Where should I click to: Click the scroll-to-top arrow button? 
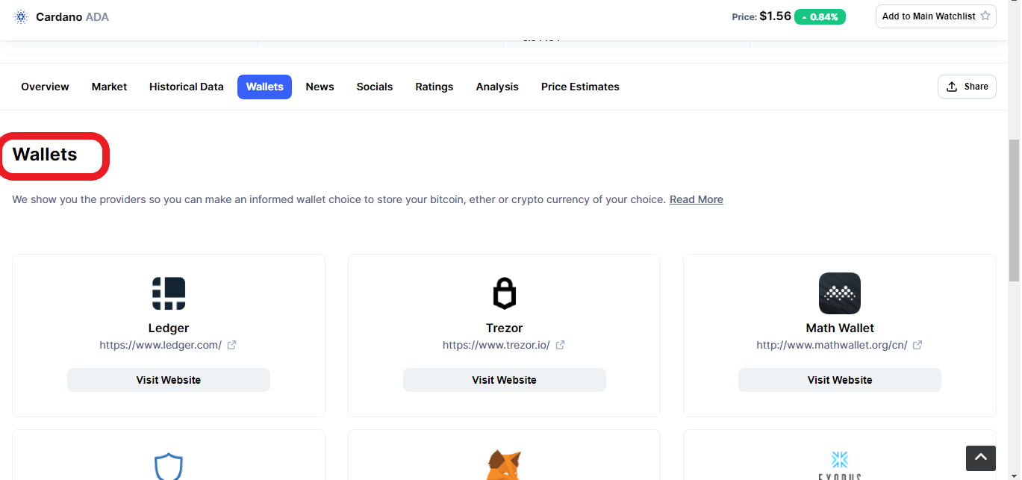point(981,458)
